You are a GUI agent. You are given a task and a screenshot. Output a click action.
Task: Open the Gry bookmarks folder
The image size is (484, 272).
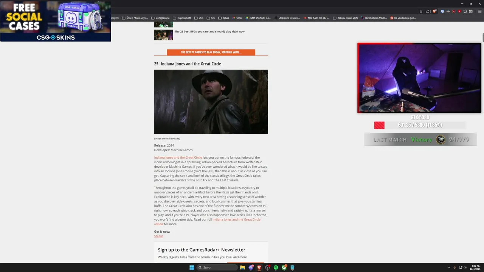[211, 18]
